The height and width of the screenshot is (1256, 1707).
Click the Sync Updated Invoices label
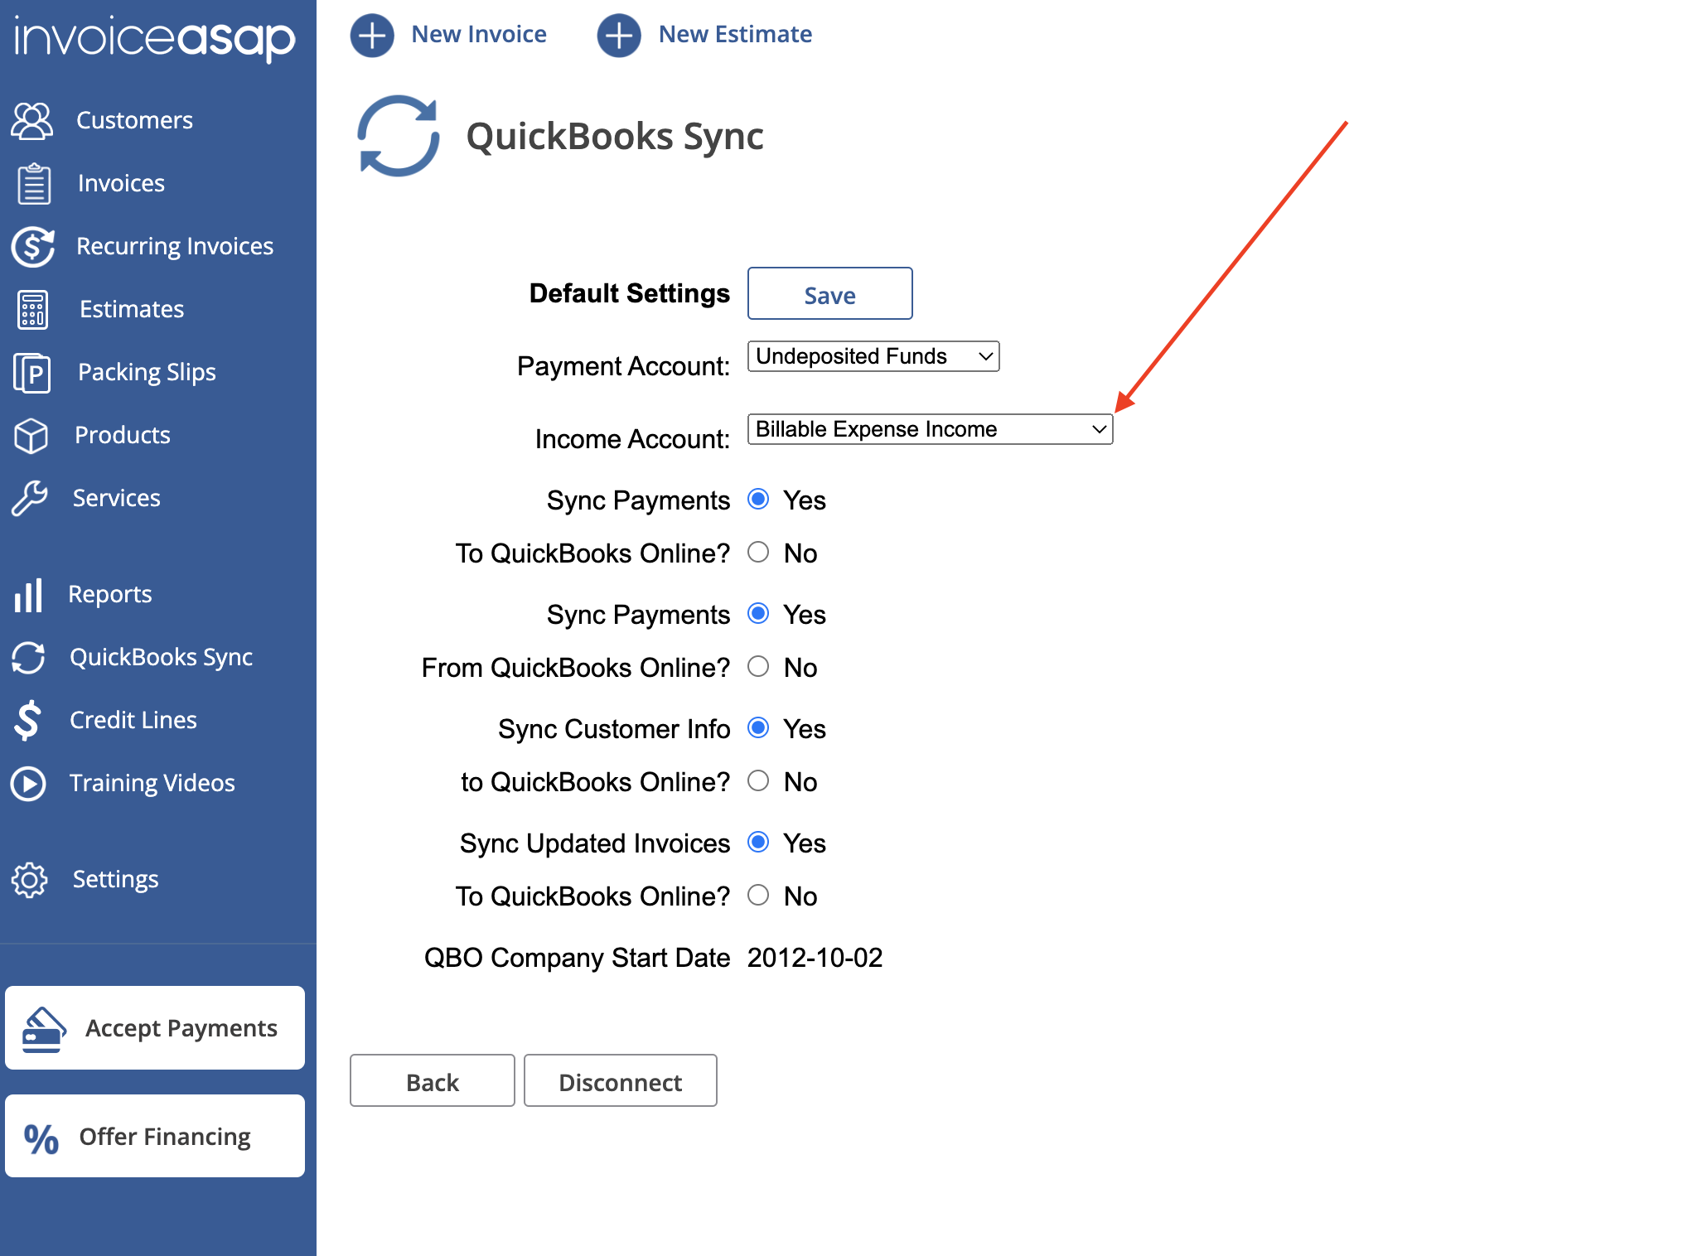pos(596,843)
